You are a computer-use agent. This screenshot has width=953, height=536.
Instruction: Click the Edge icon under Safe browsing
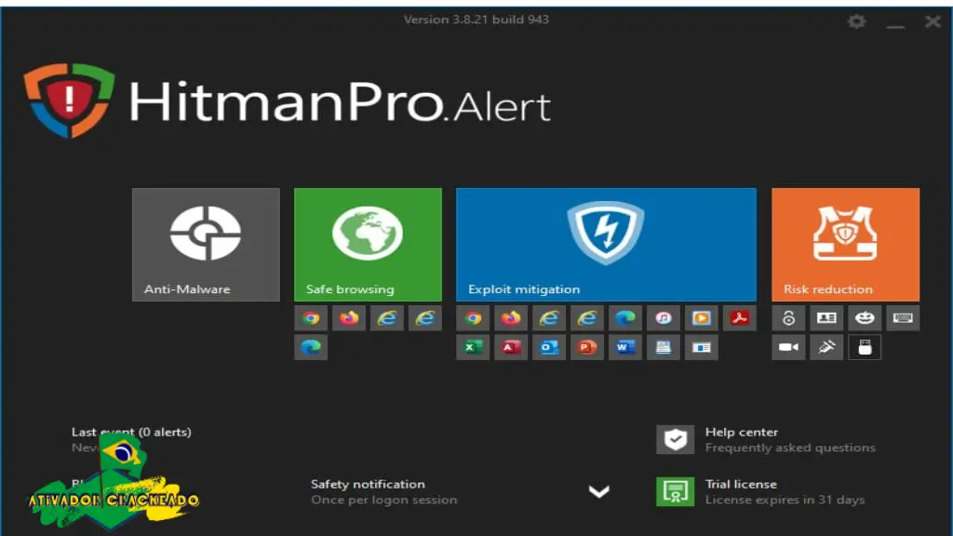311,348
